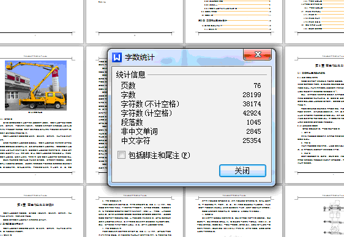344x237 pixels.
Task: Click the WPS W icon in the dialog title
Action: click(117, 57)
